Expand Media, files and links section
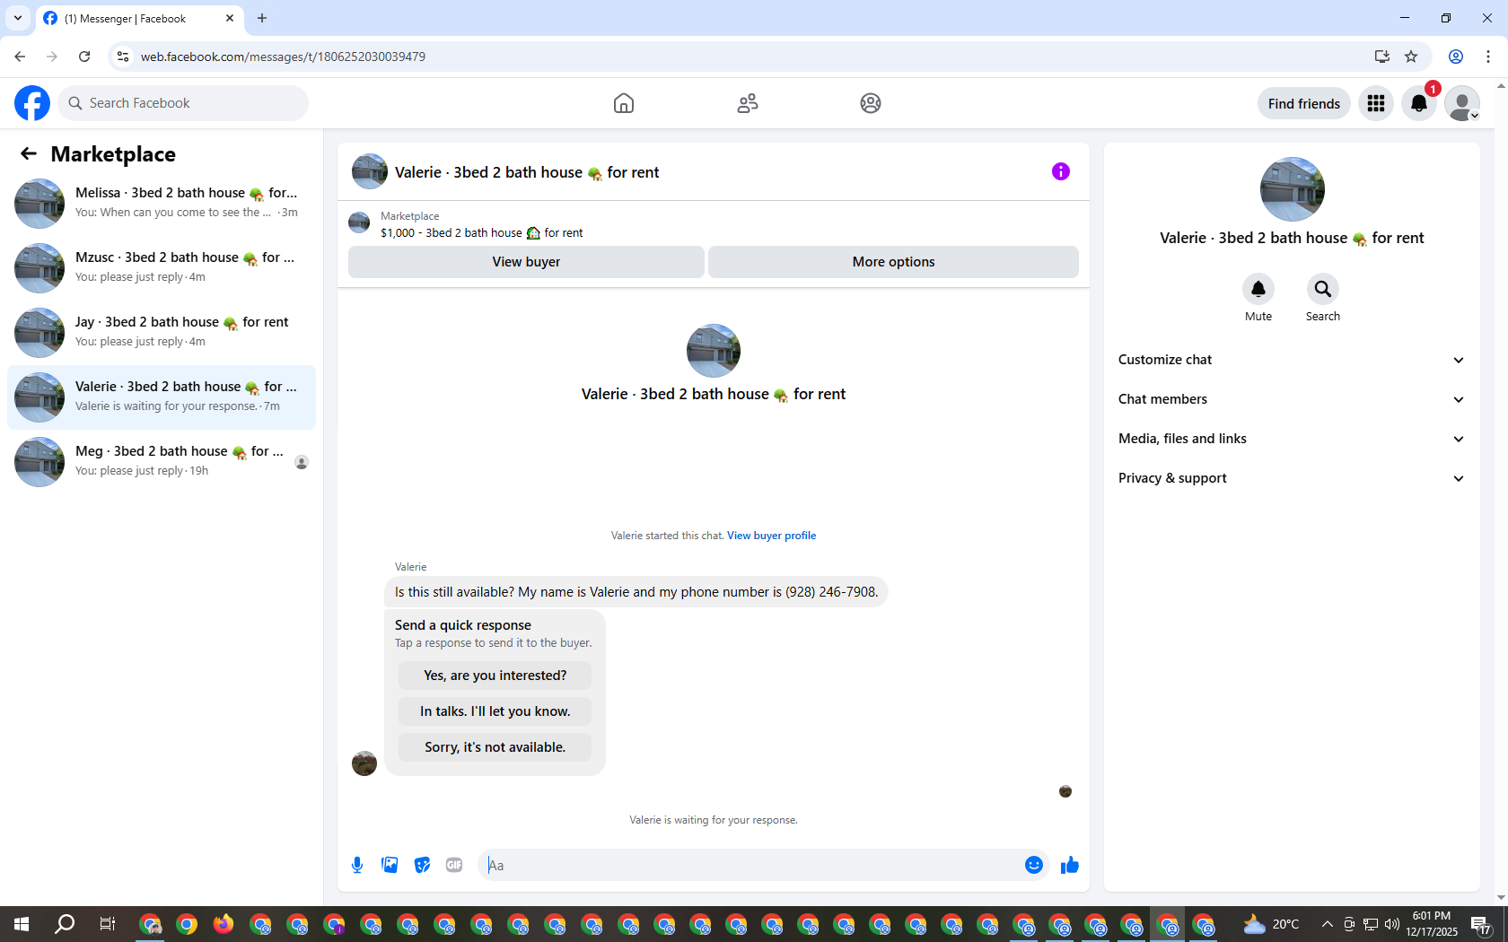The width and height of the screenshot is (1508, 942). click(1292, 439)
